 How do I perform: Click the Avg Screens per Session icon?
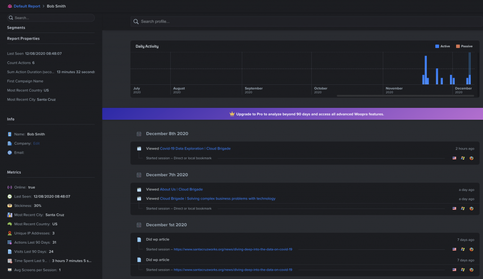9,270
